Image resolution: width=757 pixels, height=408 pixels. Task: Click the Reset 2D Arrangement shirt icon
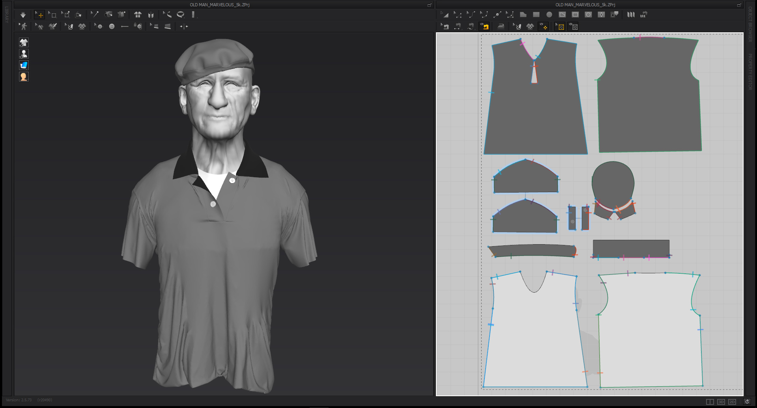click(138, 15)
